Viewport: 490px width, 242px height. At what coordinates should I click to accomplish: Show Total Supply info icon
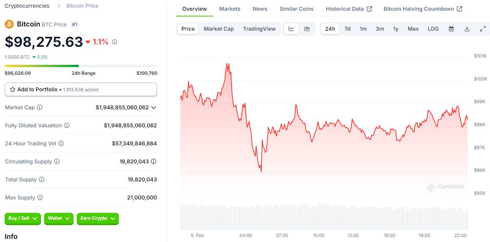pyautogui.click(x=42, y=179)
